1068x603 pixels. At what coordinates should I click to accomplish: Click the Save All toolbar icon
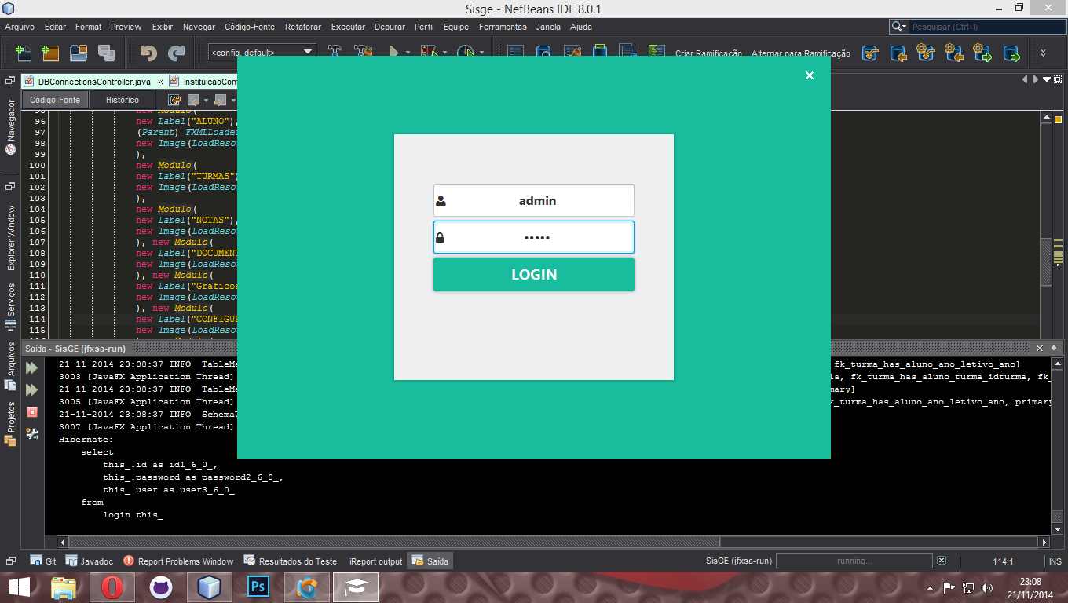(x=106, y=53)
